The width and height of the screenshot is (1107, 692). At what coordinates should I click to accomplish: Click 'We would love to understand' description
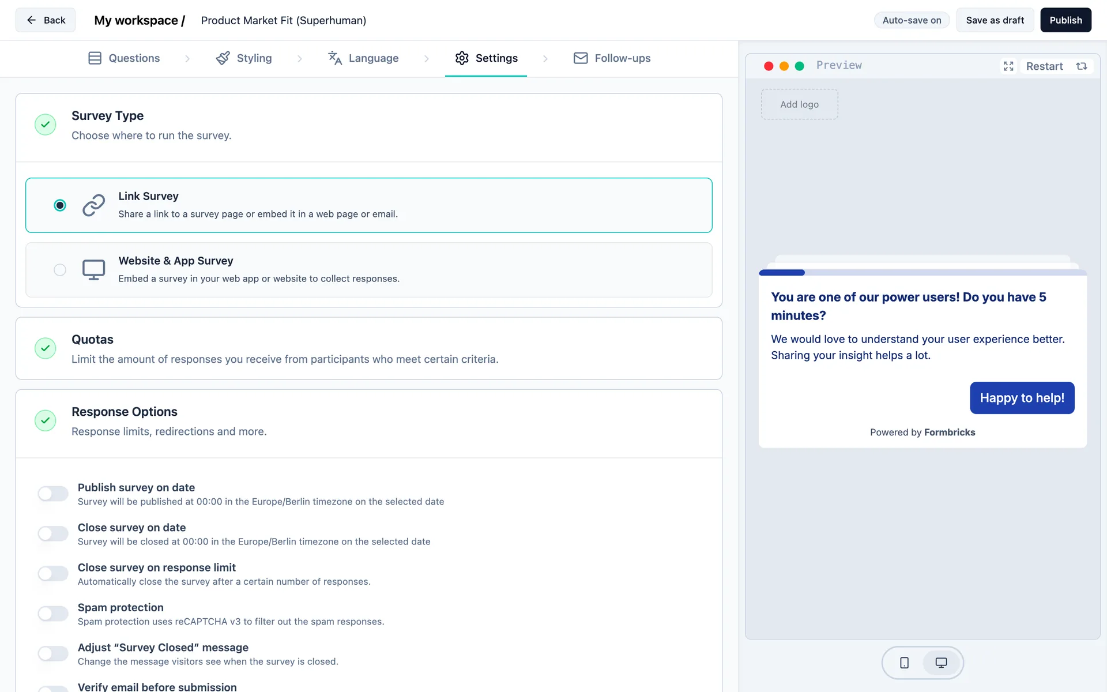918,347
